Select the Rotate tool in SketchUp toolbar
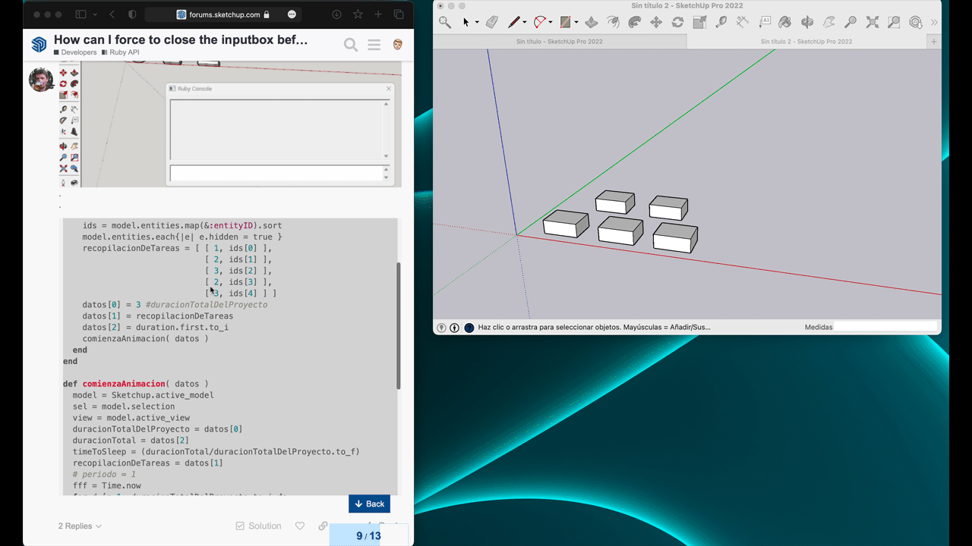972x546 pixels. pos(677,23)
